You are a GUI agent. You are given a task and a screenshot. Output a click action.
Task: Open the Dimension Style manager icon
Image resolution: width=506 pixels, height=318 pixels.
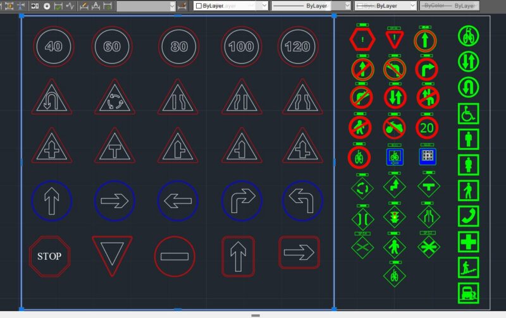click(182, 6)
